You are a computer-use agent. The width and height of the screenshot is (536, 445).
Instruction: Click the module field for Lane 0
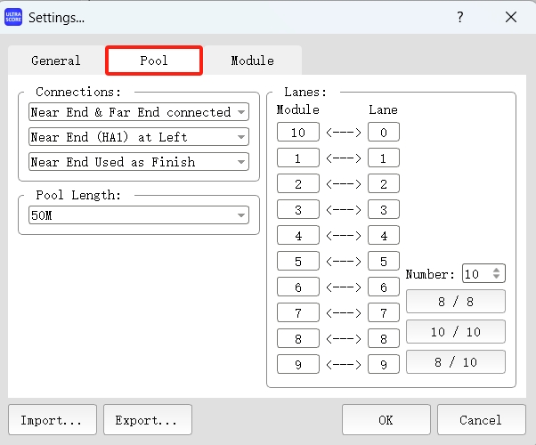point(298,133)
